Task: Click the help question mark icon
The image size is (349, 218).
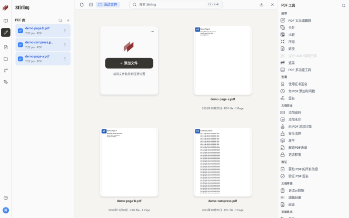Action: coord(6,198)
